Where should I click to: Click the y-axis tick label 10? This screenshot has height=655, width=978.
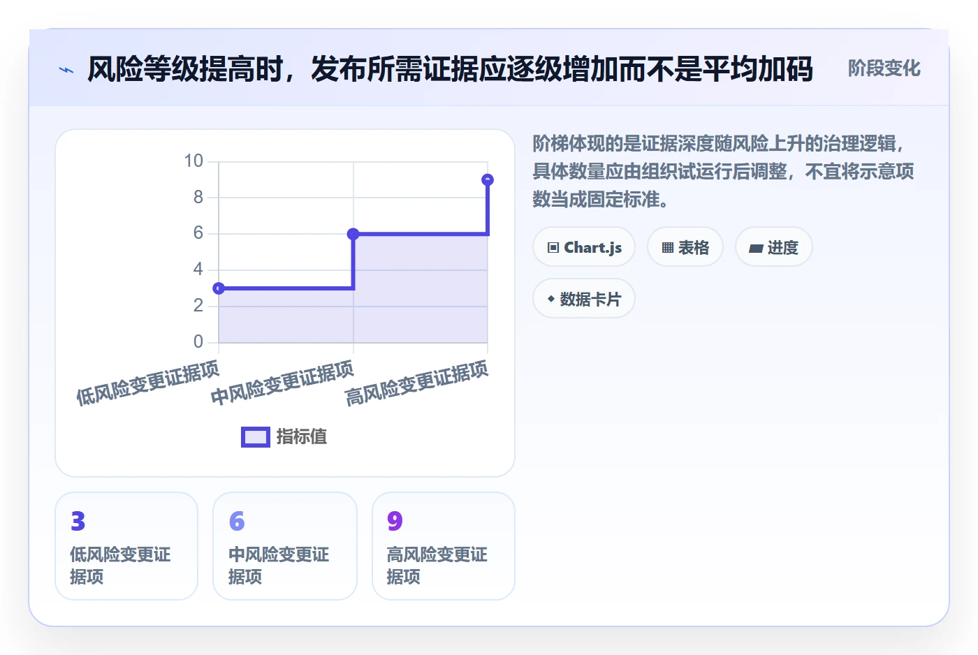click(194, 161)
